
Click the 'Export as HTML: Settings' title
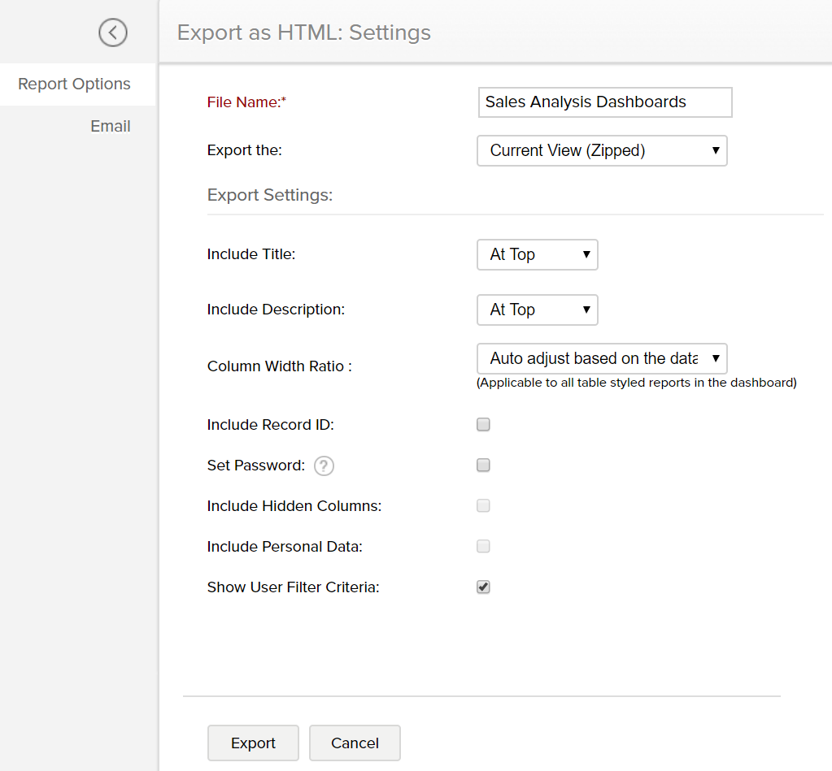pyautogui.click(x=304, y=33)
